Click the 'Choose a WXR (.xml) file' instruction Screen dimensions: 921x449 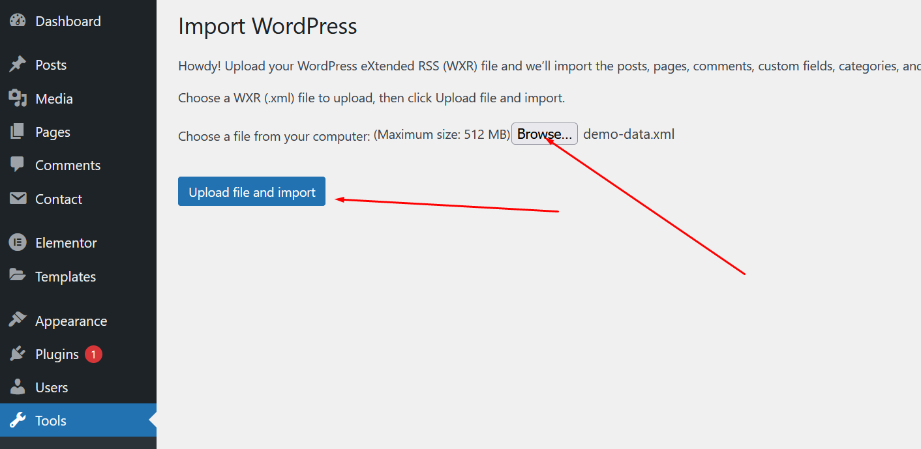[372, 98]
